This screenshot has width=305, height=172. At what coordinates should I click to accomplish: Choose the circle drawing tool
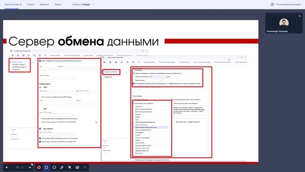[54, 167]
